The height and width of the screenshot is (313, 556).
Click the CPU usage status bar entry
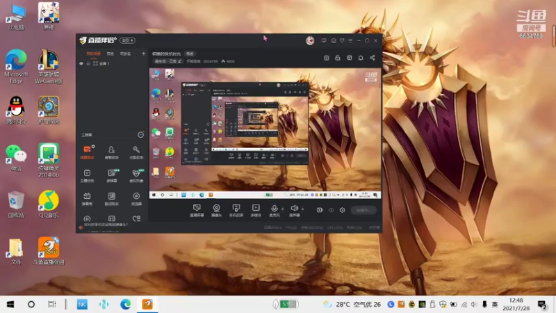point(335,228)
